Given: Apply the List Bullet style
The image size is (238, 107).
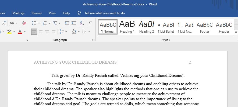Looking at the screenshot, I should [166, 27].
